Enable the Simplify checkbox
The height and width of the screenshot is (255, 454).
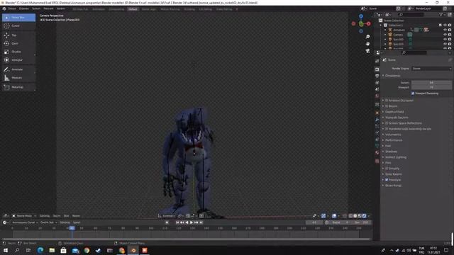point(387,169)
